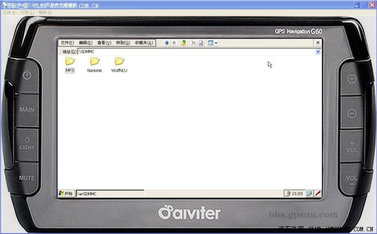Open the emulator window's 文件 menu
Image resolution: width=377 pixels, height=234 pixels.
pyautogui.click(x=10, y=12)
